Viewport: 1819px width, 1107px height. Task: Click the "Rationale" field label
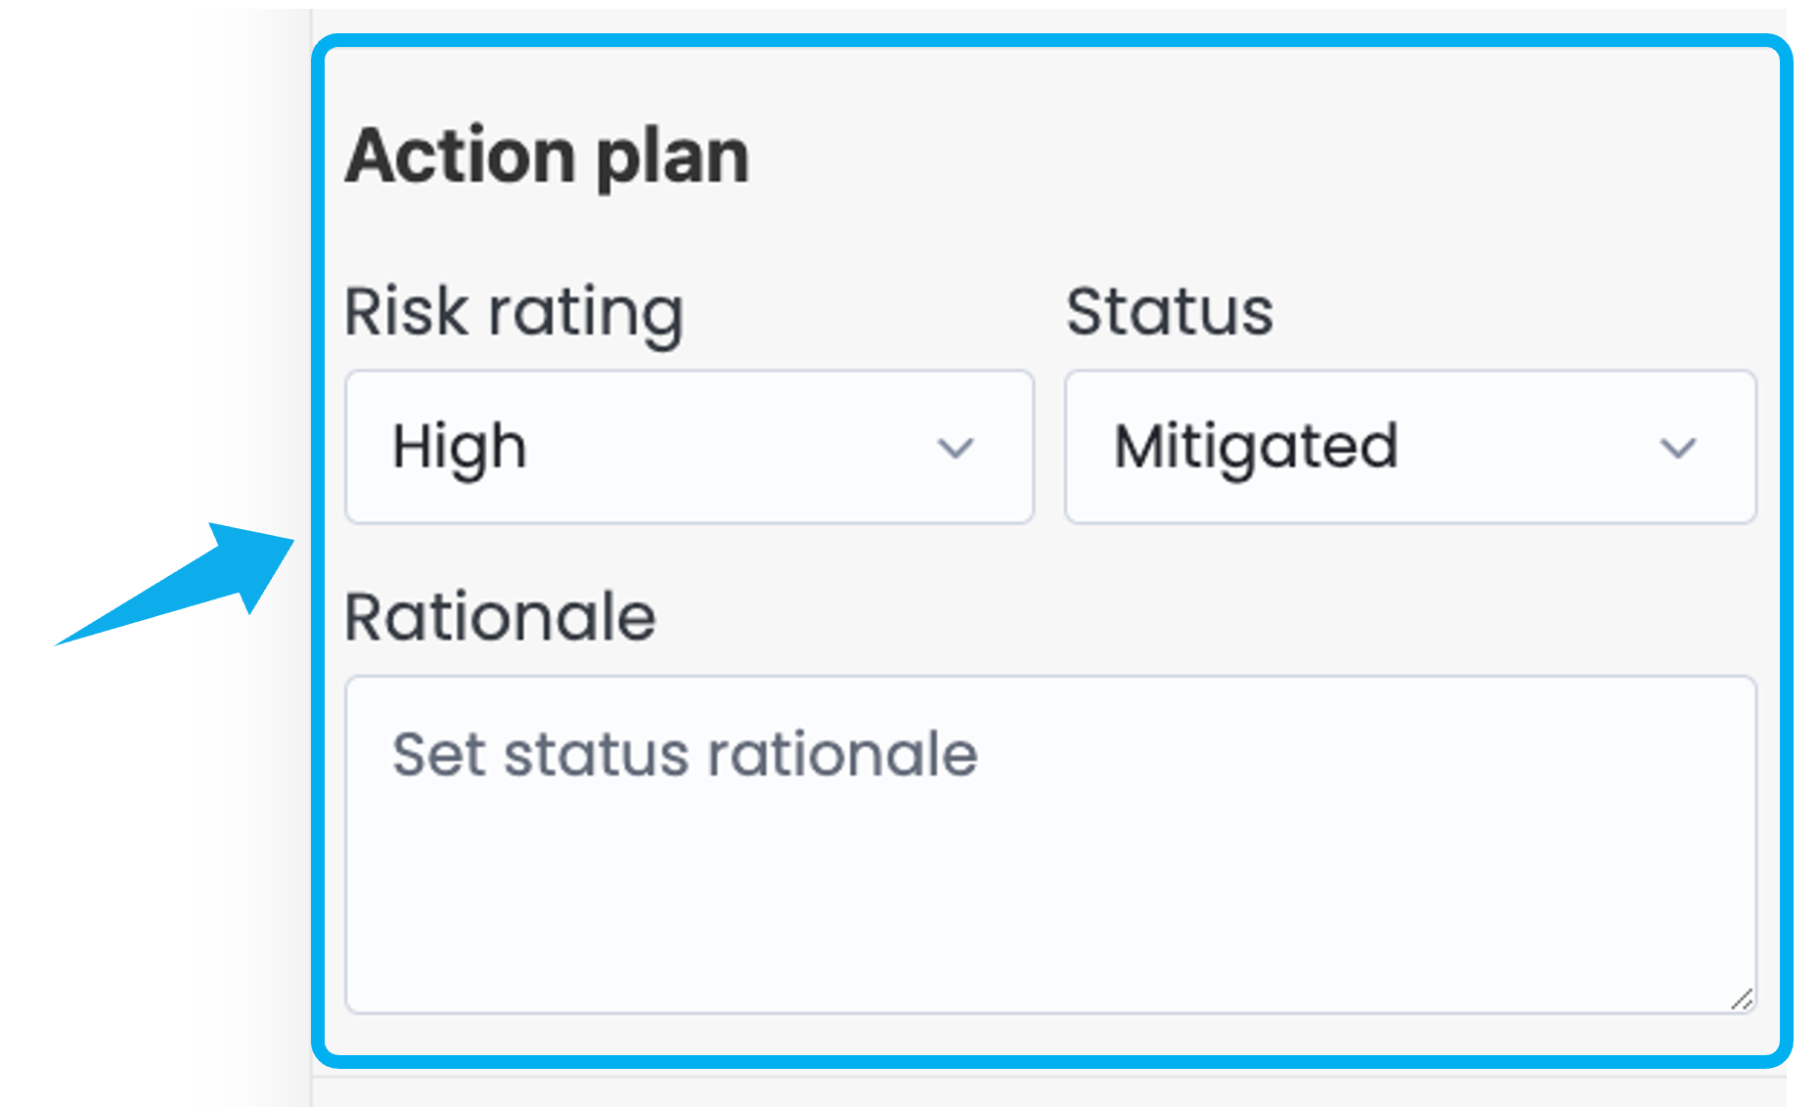(500, 618)
